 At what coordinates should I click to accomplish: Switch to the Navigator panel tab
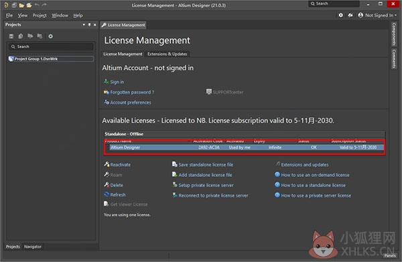[33, 247]
